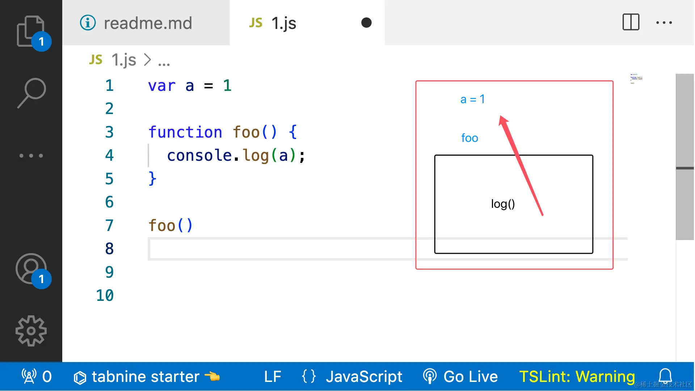Open the Explorer files view
Image resolution: width=695 pixels, height=391 pixels.
[x=30, y=31]
